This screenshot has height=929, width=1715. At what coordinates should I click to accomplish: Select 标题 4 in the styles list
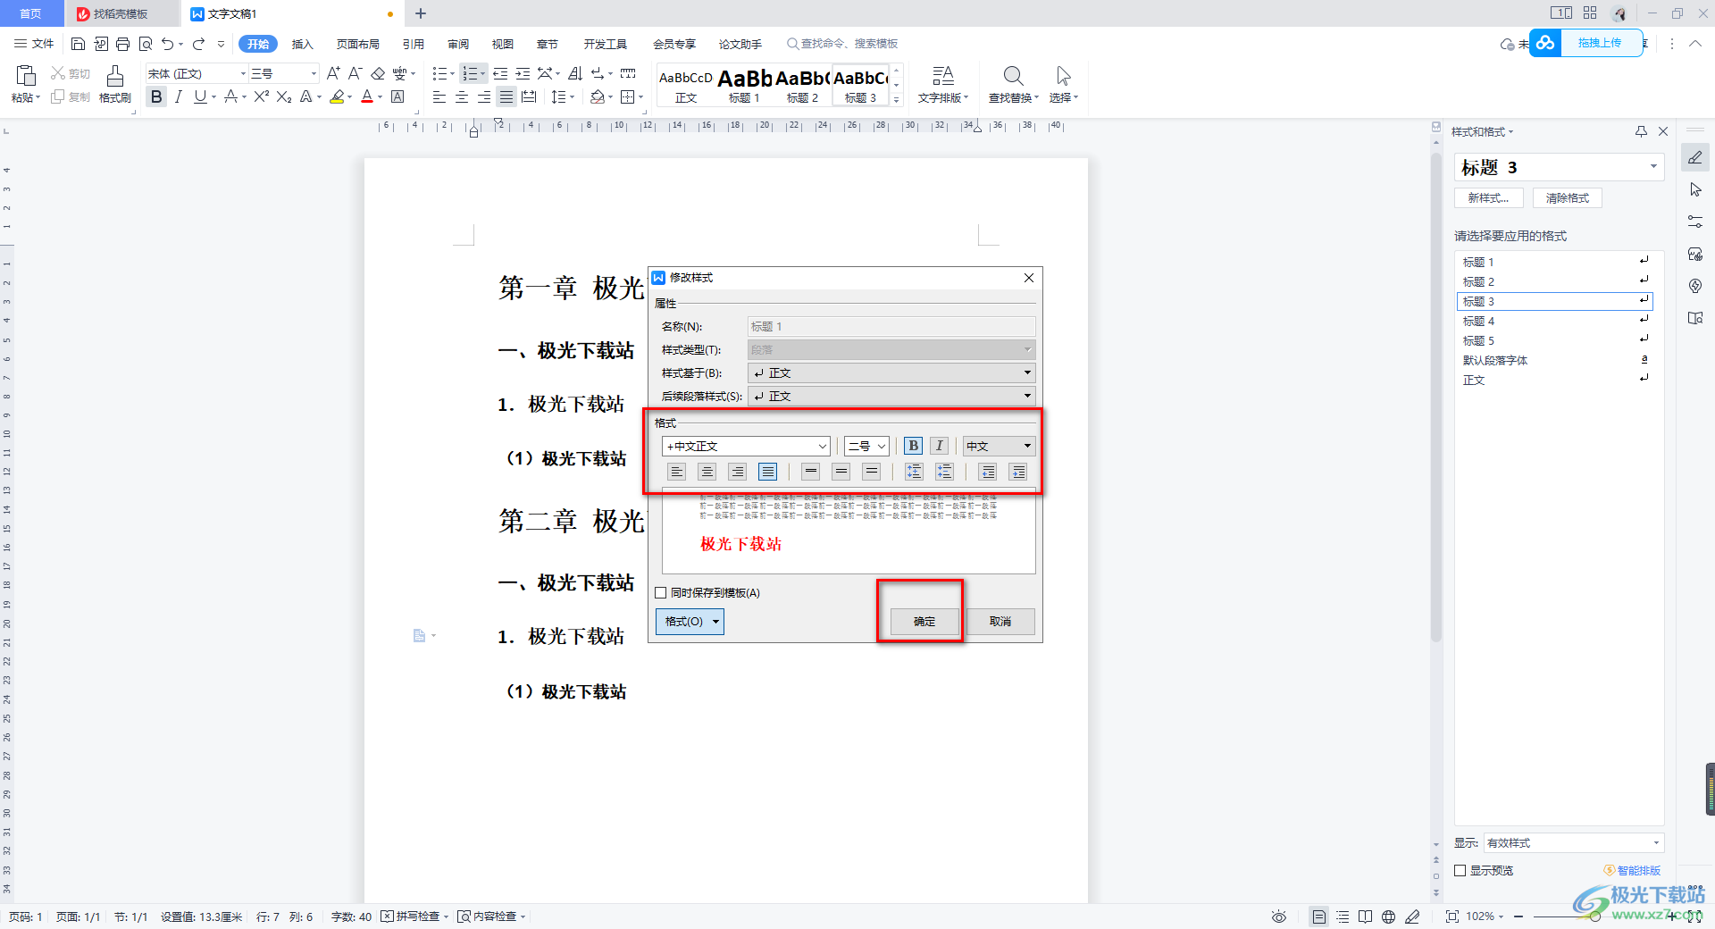pos(1554,322)
